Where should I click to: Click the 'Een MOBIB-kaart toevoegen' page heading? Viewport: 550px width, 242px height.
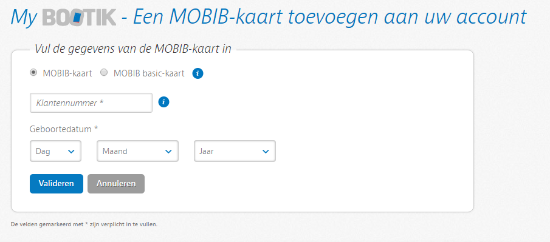(330, 17)
